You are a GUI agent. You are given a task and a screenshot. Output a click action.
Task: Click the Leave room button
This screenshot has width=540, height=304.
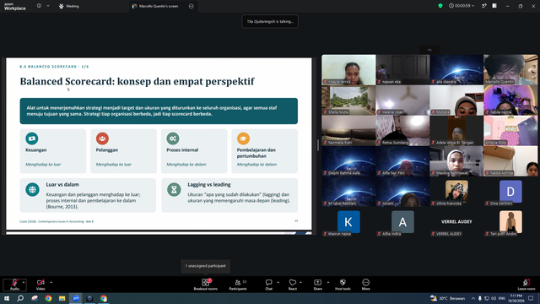[526, 285]
